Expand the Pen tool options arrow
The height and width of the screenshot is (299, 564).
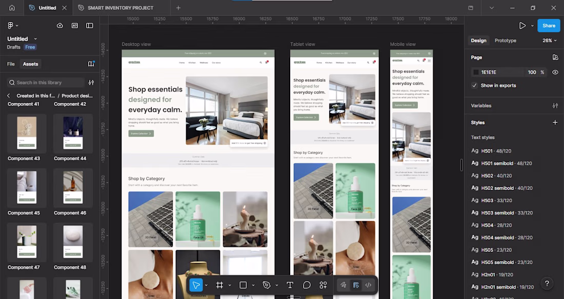pos(276,285)
